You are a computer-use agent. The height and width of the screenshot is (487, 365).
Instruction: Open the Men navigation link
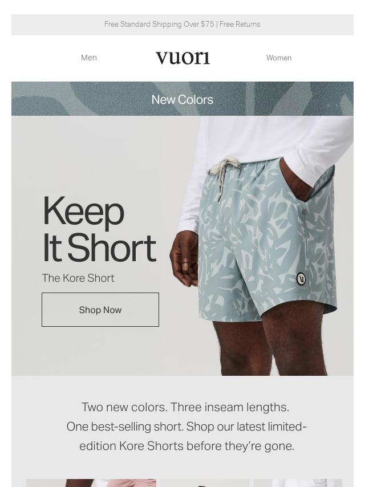89,58
